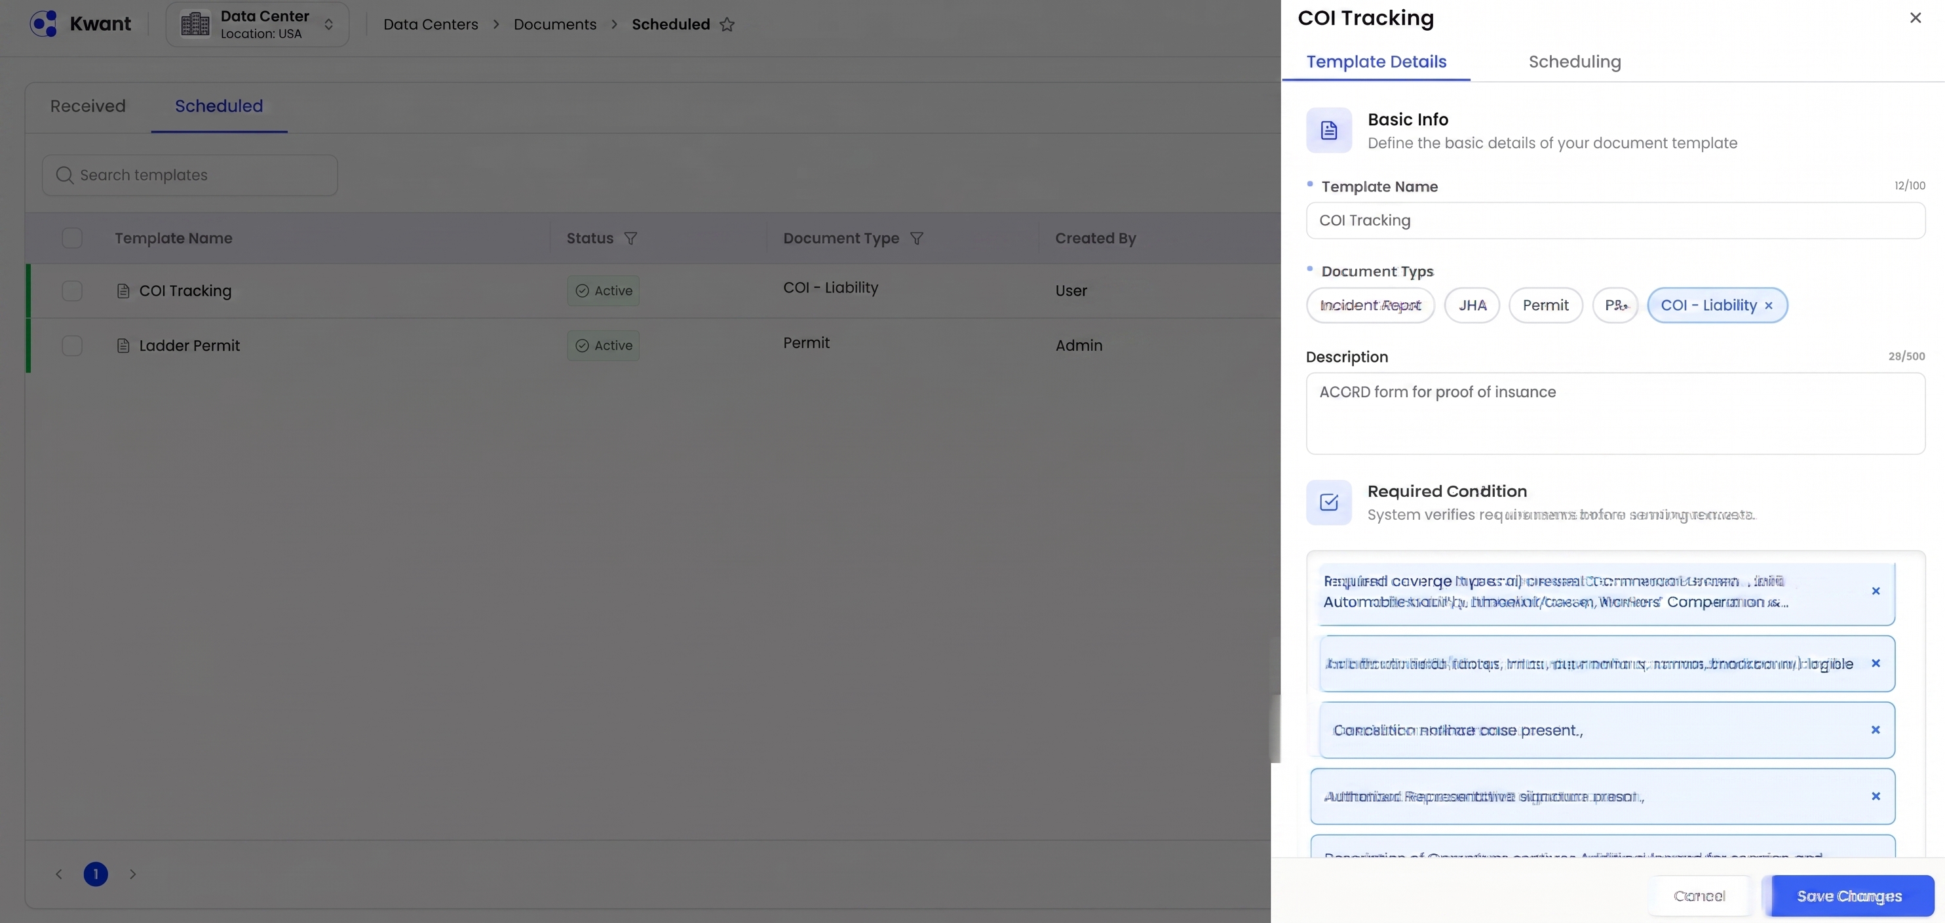Click the Save Changes button
The height and width of the screenshot is (923, 1945).
point(1849,896)
